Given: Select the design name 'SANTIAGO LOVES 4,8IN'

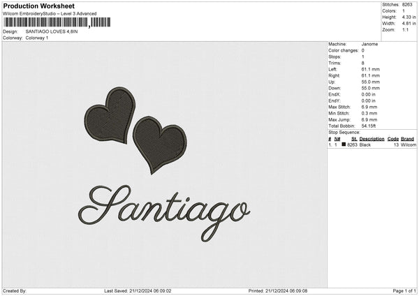Looking at the screenshot, I should tap(52, 31).
